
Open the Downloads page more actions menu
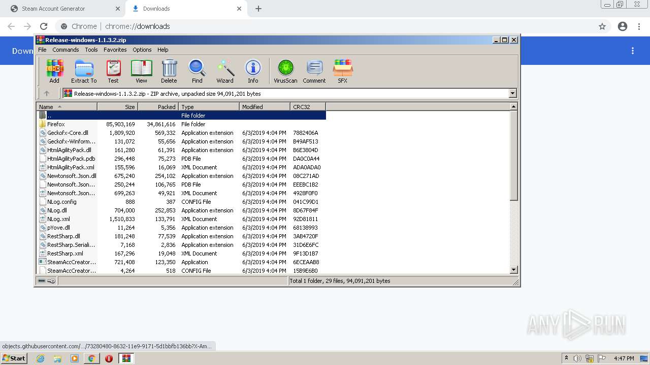[633, 51]
